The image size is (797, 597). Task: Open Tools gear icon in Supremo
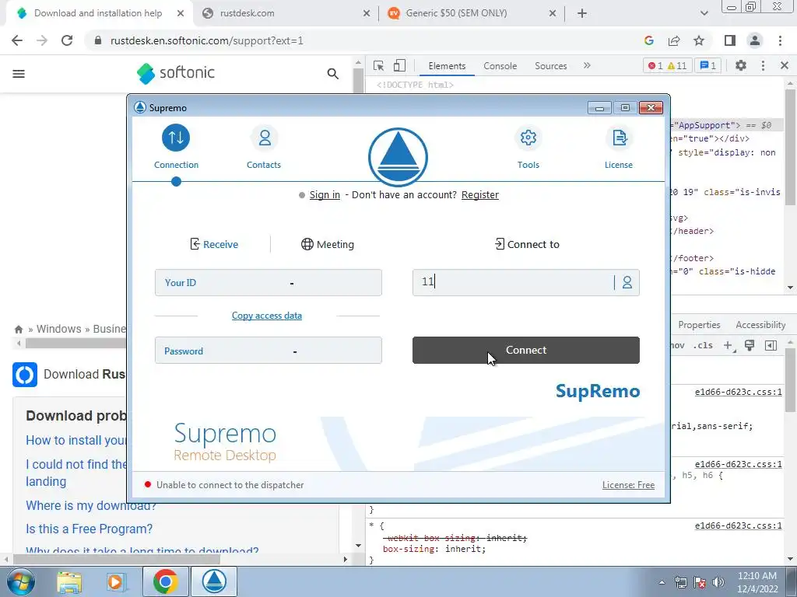point(528,138)
